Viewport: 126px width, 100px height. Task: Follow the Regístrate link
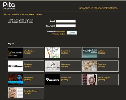tap(61, 32)
